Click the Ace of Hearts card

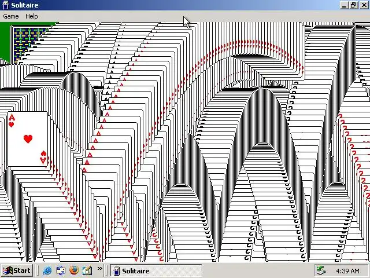pos(27,139)
